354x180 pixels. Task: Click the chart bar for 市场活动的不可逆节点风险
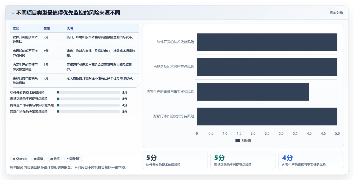coord(267,67)
